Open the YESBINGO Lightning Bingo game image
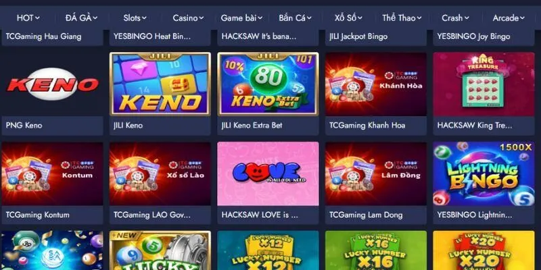 click(484, 173)
